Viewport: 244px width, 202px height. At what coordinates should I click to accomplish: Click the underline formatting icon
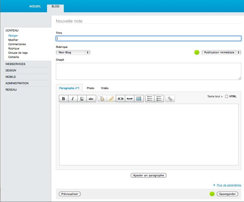pos(82,99)
